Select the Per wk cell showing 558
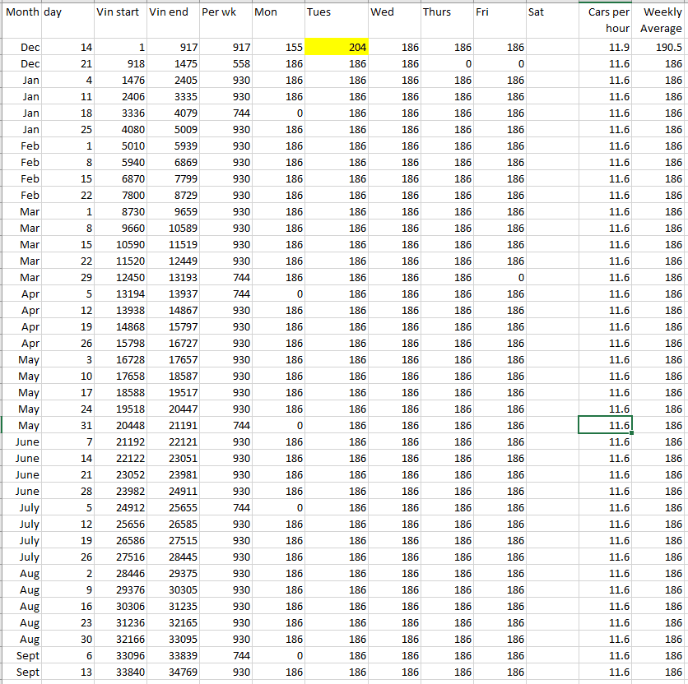The height and width of the screenshot is (684, 688). (225, 63)
